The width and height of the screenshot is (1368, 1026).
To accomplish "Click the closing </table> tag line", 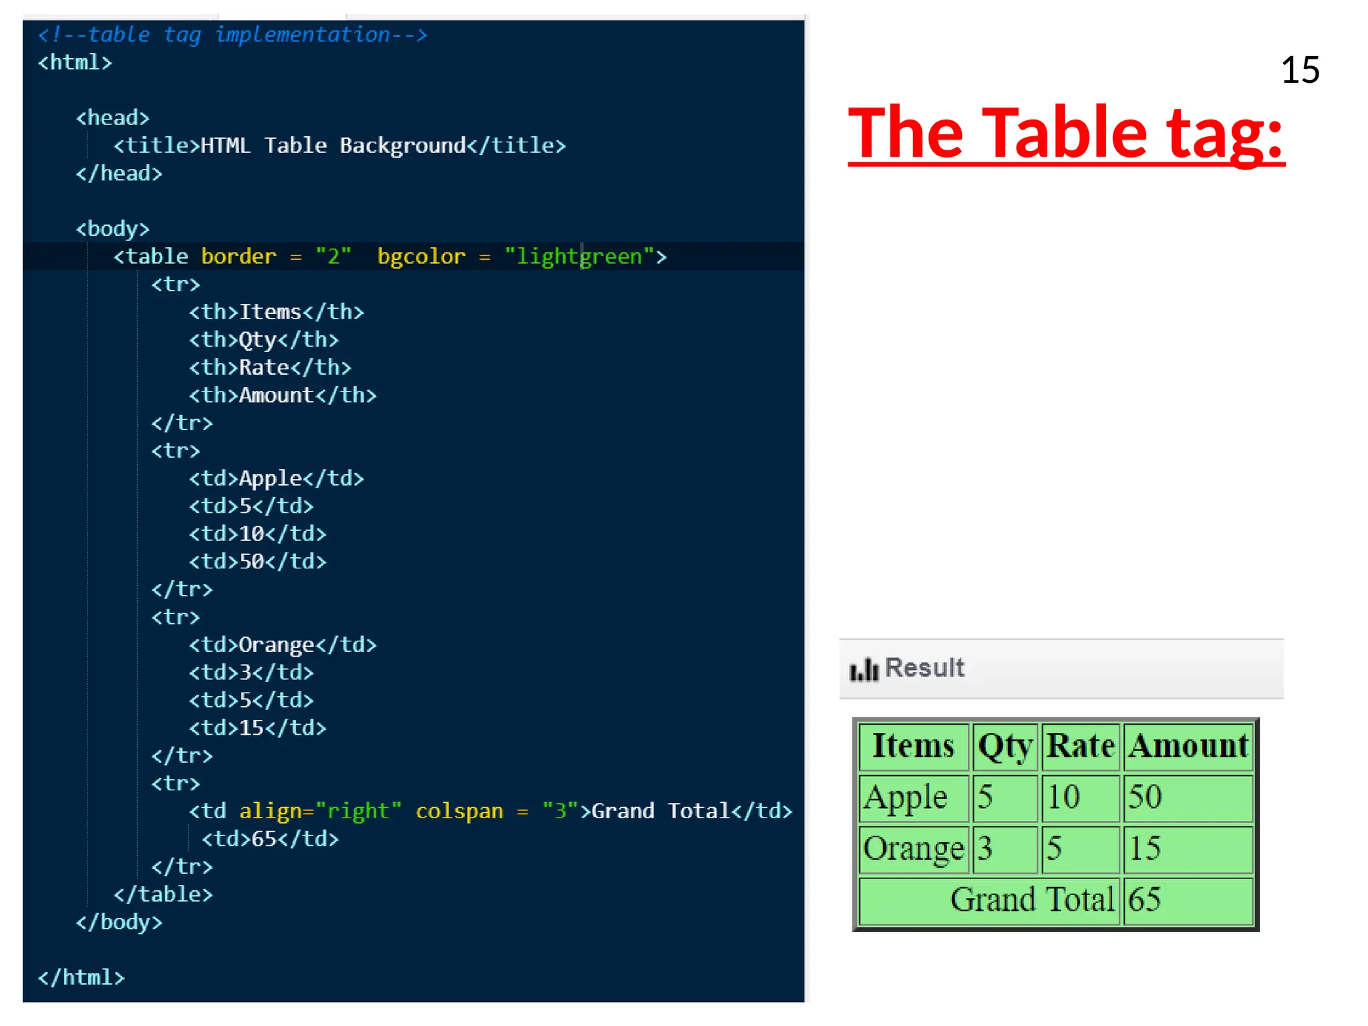I will point(163,894).
